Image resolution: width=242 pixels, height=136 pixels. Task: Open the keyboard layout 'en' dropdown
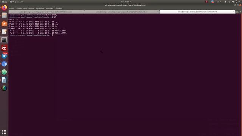tap(219, 2)
